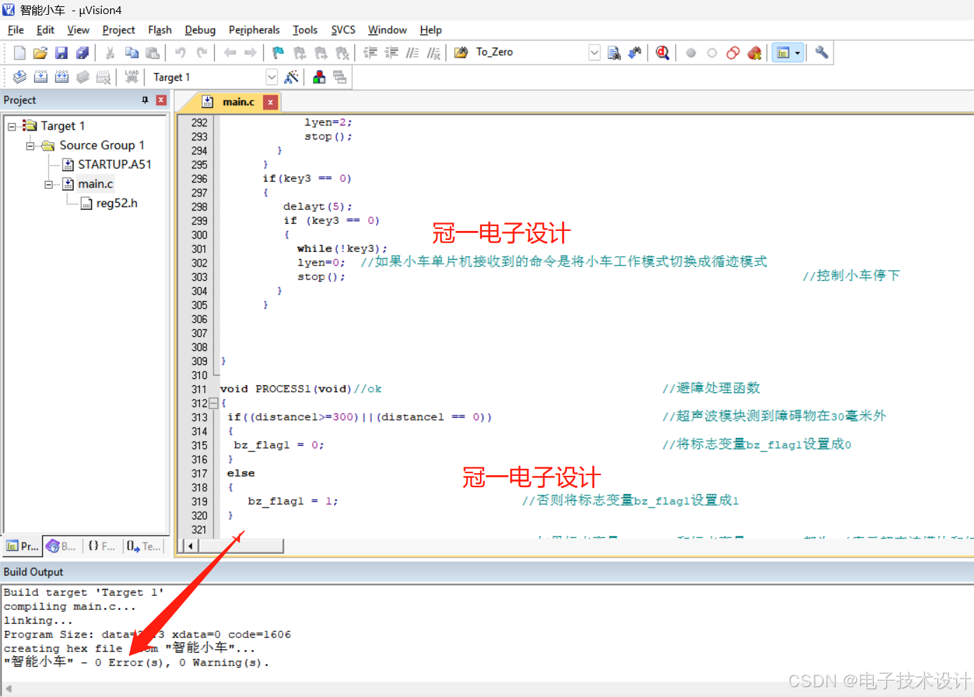
Task: Close the main.c editor tab
Action: (270, 102)
